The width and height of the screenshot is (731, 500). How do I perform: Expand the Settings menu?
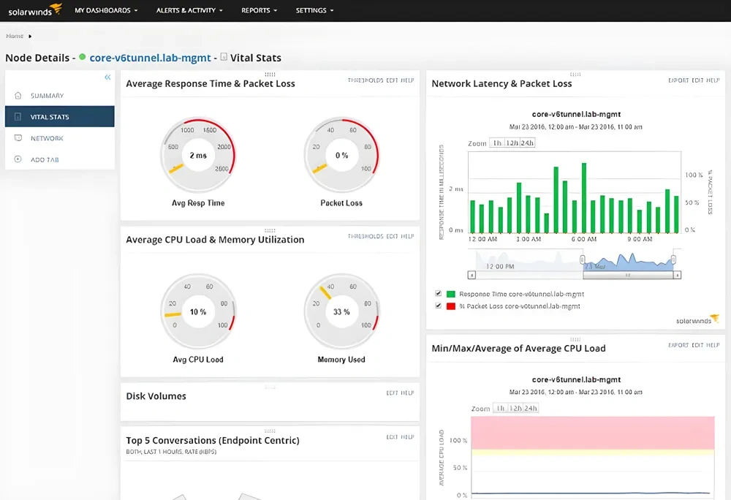click(314, 10)
